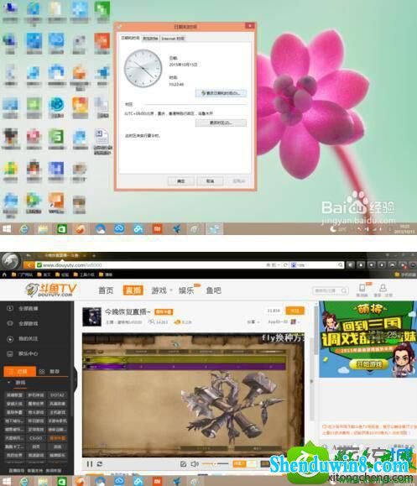This screenshot has height=486, width=417.
Task: Click the browser logo avatar at top left
Action: point(11,261)
